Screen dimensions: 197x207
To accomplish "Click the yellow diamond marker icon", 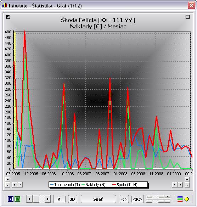I will (x=187, y=199).
